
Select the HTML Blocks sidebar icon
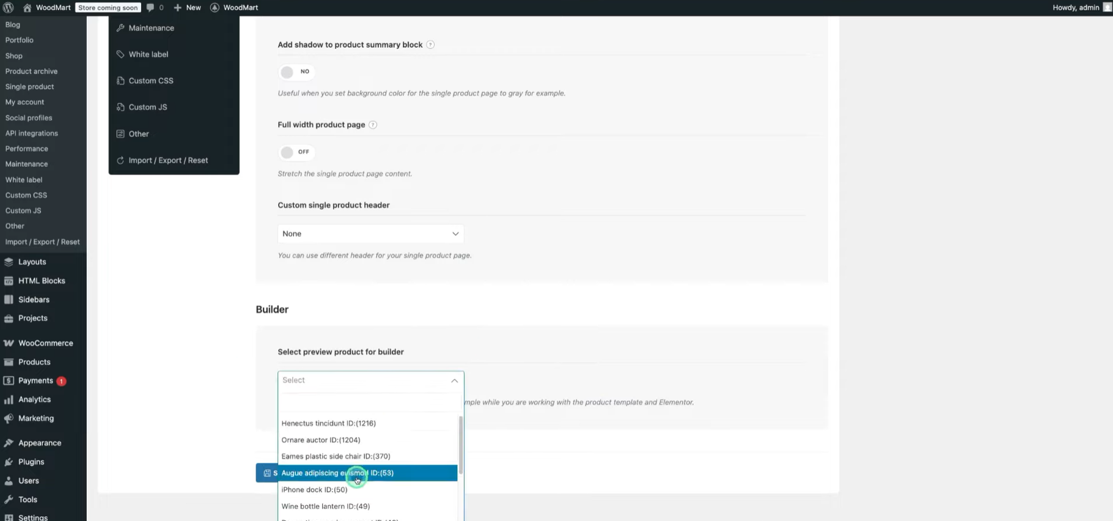click(x=9, y=280)
